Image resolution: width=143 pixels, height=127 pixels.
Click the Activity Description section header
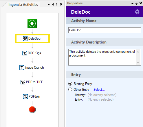click(x=104, y=42)
